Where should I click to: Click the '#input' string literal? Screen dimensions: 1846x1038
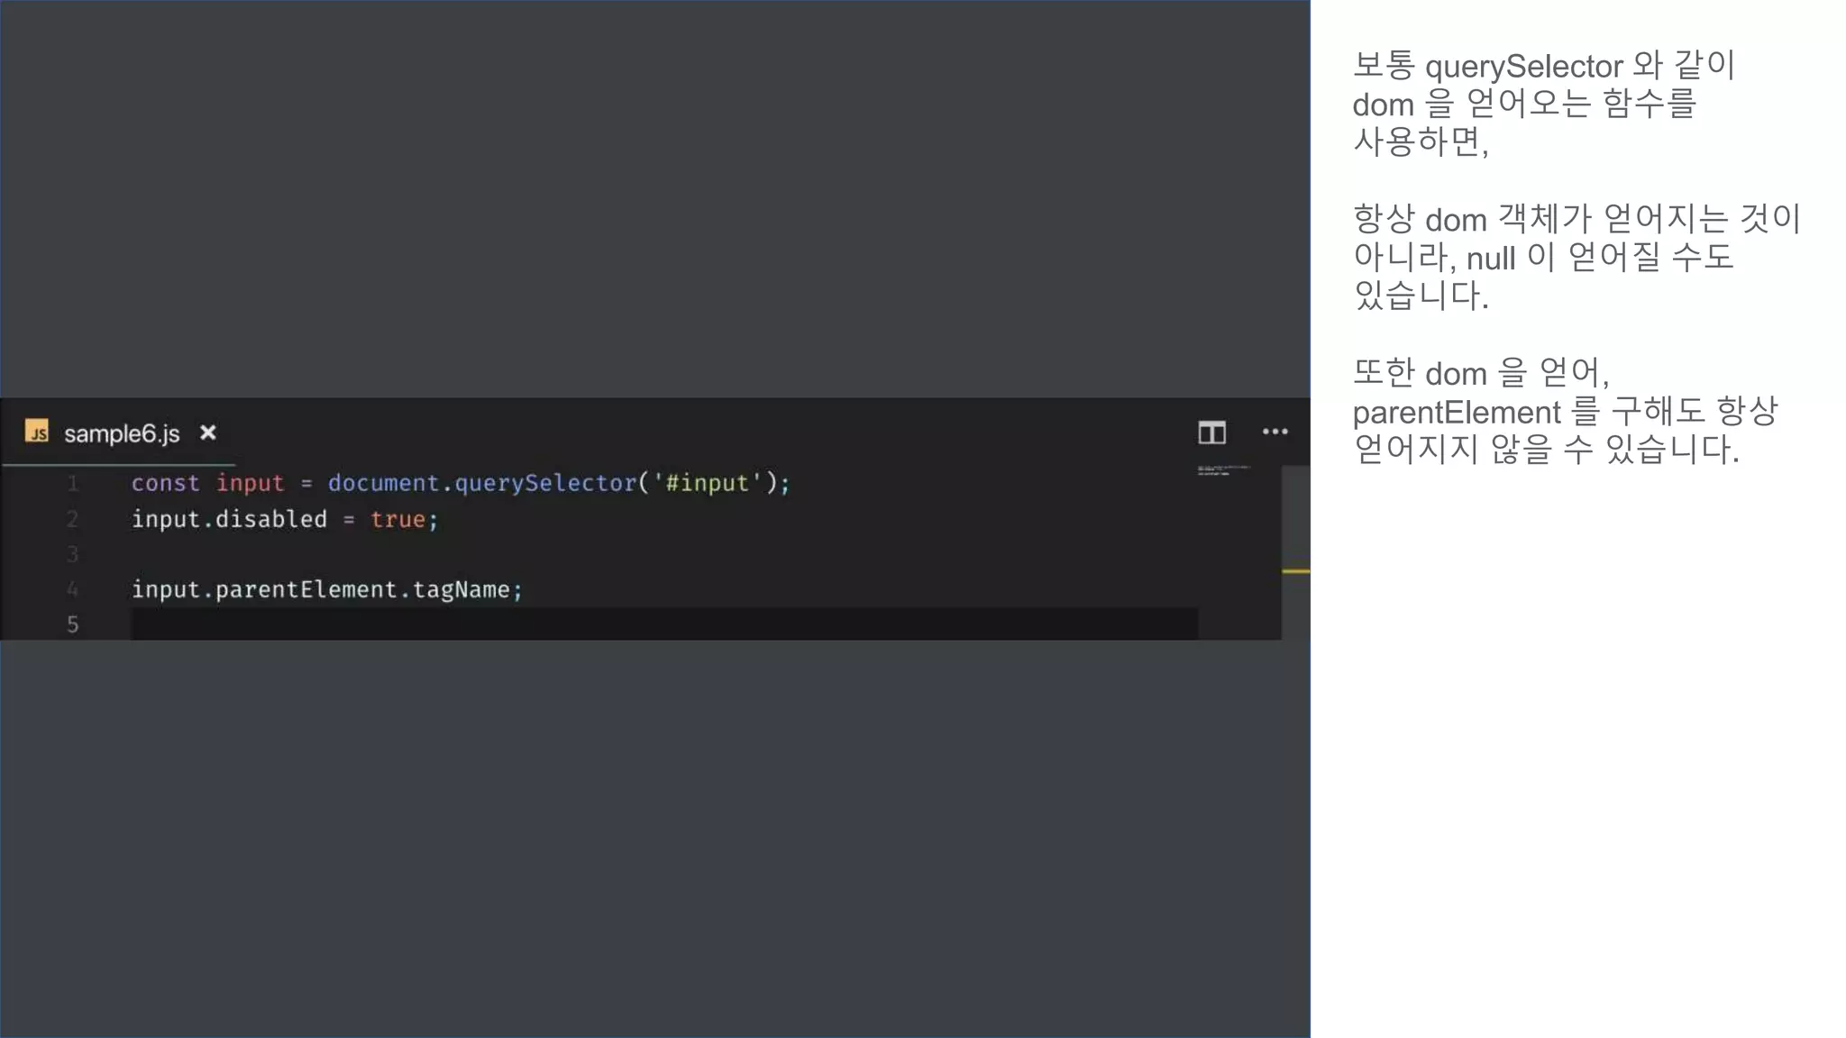point(708,483)
